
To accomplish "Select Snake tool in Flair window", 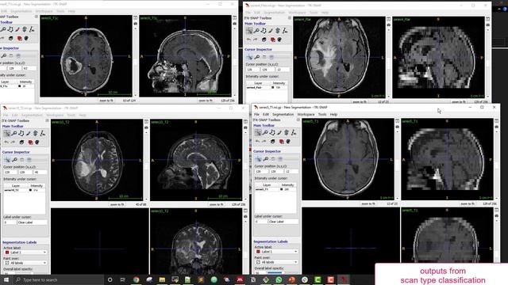I will (278, 31).
